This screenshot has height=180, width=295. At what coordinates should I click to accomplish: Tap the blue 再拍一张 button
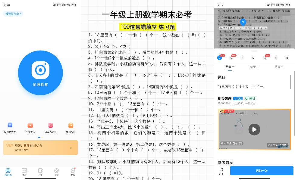[262, 171]
